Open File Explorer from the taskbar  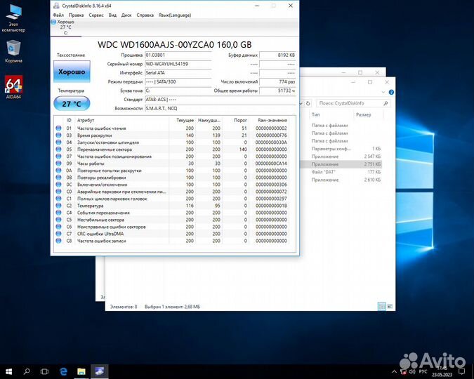[81, 371]
